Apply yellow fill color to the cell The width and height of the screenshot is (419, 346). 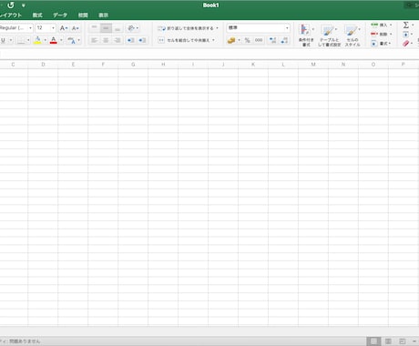pos(37,40)
